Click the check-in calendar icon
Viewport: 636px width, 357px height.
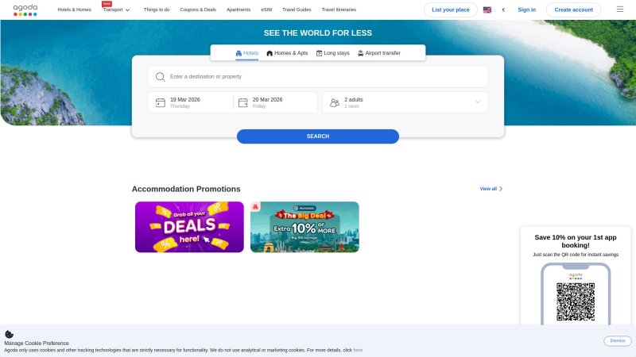click(160, 102)
